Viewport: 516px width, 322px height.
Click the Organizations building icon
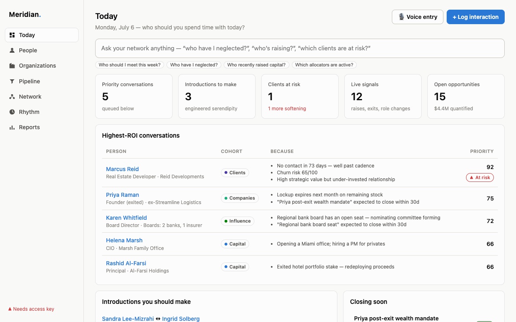[12, 66]
